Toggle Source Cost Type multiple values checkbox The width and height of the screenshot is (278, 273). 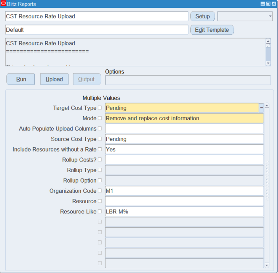click(x=100, y=139)
